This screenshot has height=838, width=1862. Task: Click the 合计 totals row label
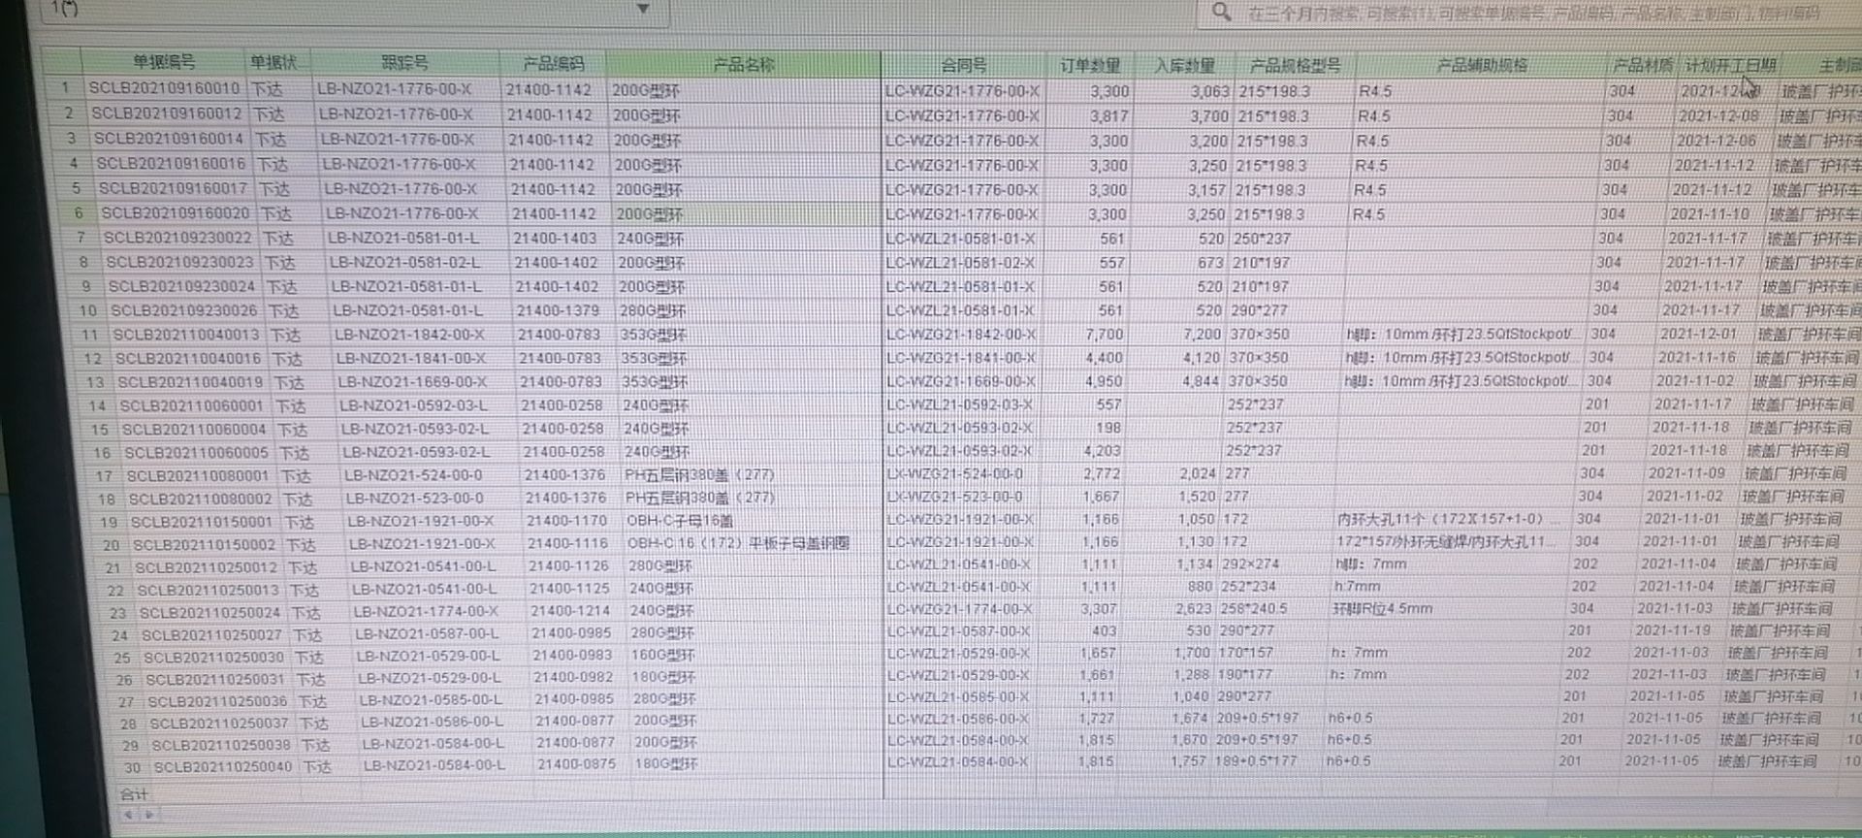134,794
